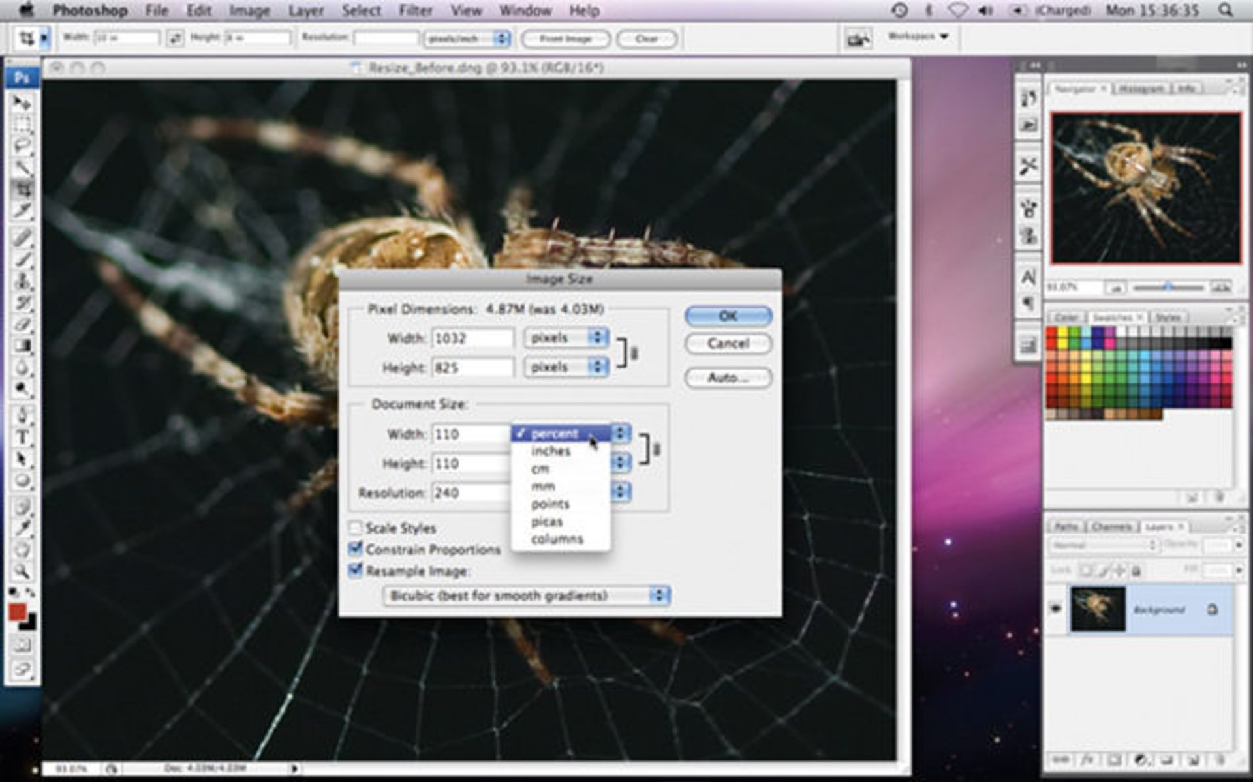The image size is (1253, 782).
Task: Select the Blur tool
Action: 22,367
